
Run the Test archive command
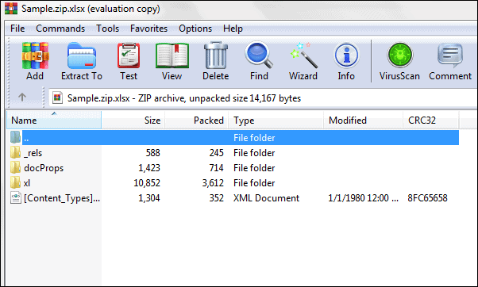point(129,61)
